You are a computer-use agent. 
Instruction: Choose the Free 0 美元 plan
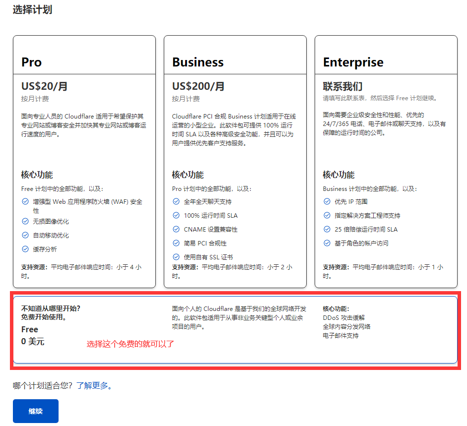[235, 330]
